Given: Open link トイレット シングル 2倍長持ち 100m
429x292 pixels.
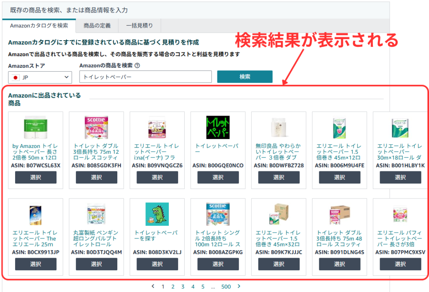Looking at the screenshot, I should pyautogui.click(x=218, y=238).
